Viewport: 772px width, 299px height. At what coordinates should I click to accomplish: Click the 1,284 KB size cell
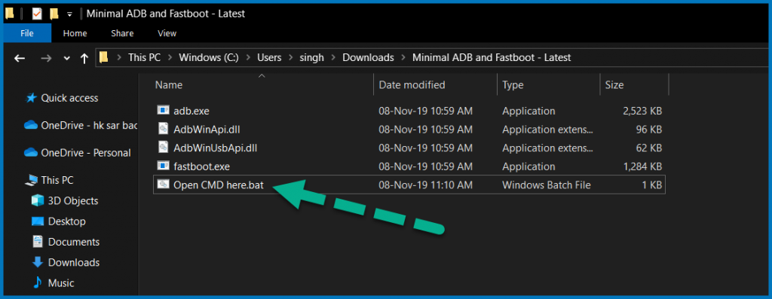[x=642, y=166]
